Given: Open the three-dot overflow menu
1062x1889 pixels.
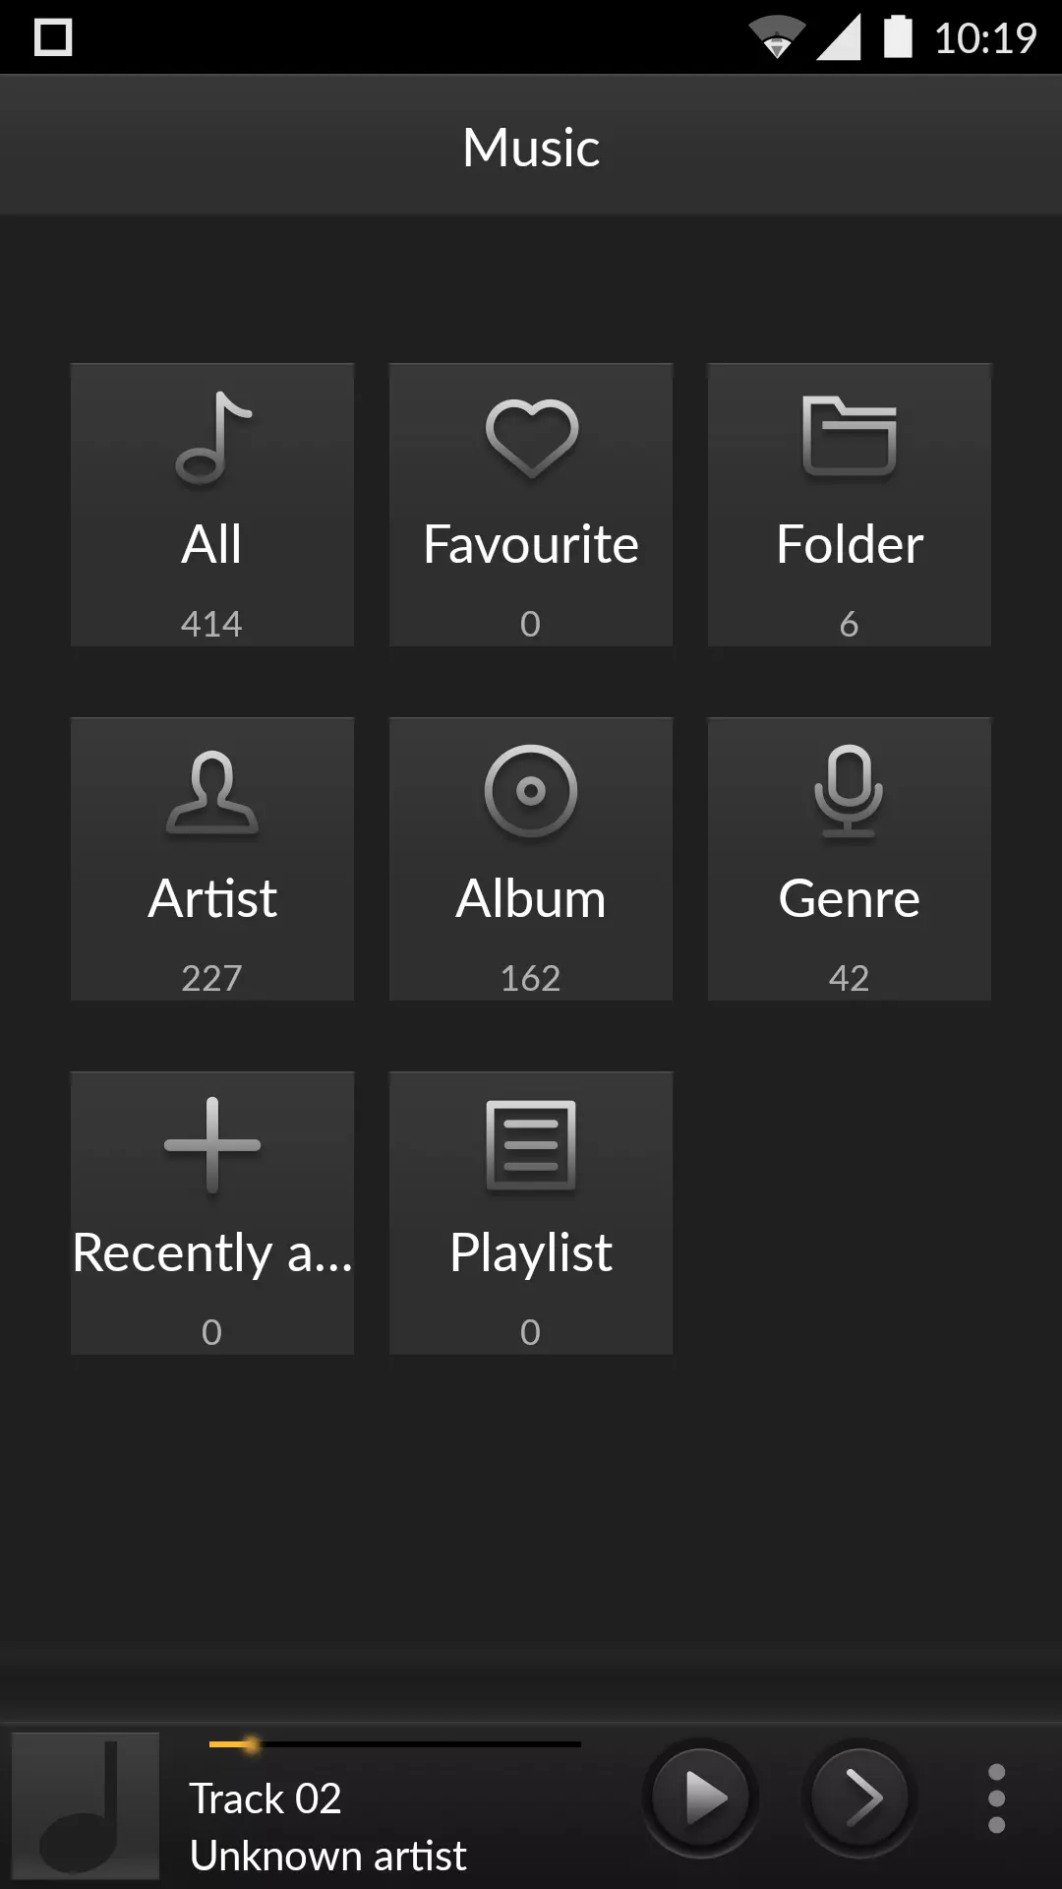Looking at the screenshot, I should (996, 1798).
